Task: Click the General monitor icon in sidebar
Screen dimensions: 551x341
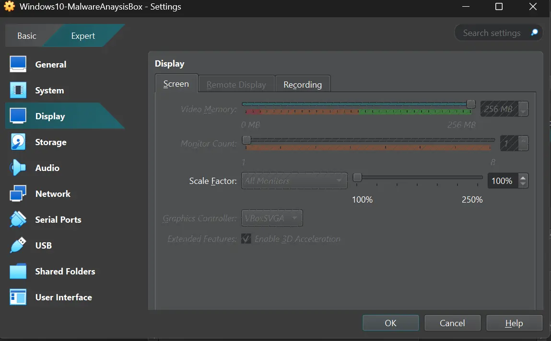Action: tap(18, 65)
